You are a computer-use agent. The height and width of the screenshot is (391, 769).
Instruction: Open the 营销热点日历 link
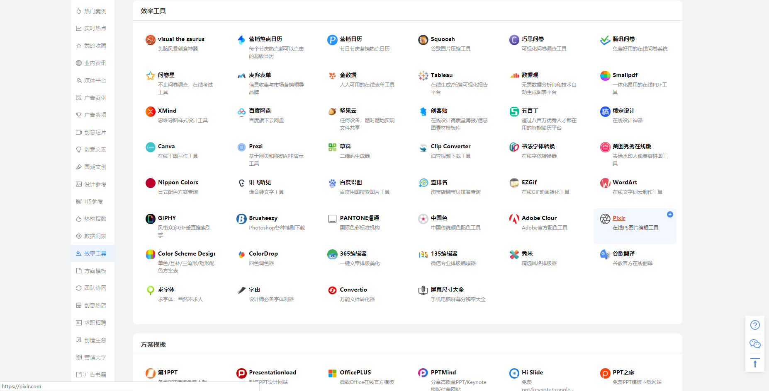point(265,39)
